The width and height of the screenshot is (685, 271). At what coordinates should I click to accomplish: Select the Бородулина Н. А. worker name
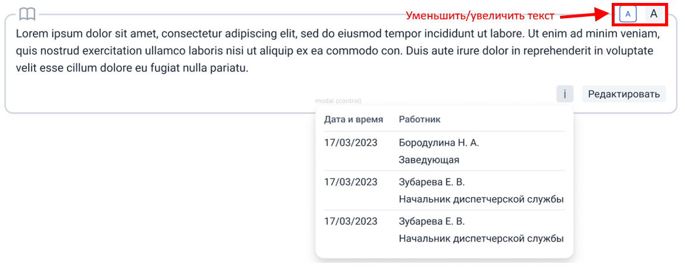click(x=439, y=142)
